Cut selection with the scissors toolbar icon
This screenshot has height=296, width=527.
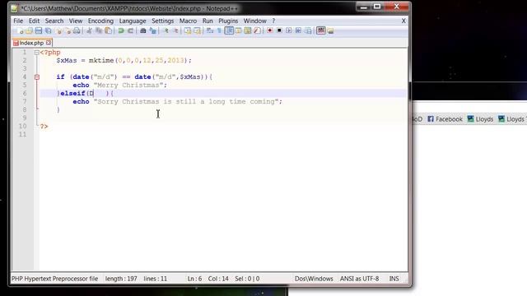point(89,31)
